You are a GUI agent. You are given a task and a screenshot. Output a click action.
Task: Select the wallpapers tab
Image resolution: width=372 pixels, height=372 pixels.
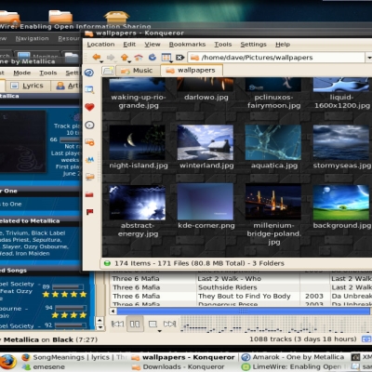192,71
